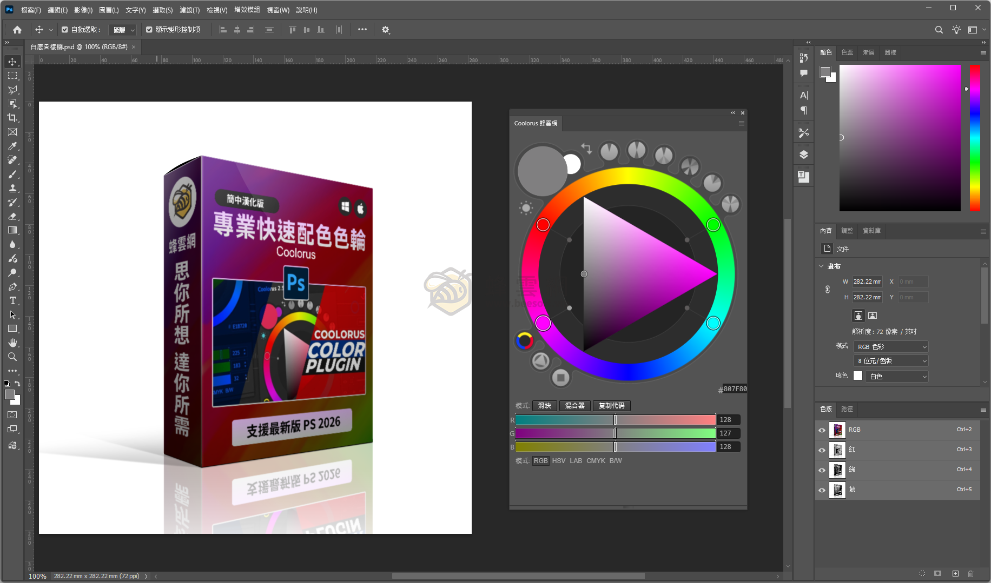The width and height of the screenshot is (991, 583).
Task: Select the Brush tool
Action: tap(12, 174)
